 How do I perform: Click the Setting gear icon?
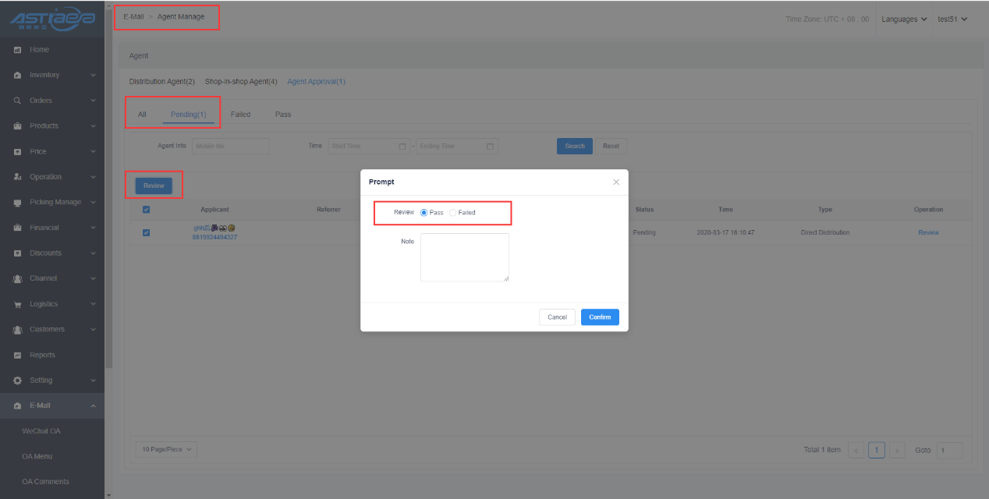coord(17,380)
